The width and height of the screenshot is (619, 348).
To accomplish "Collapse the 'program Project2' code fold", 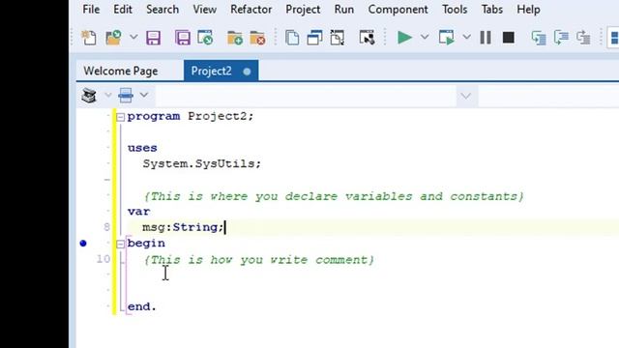I will (120, 117).
